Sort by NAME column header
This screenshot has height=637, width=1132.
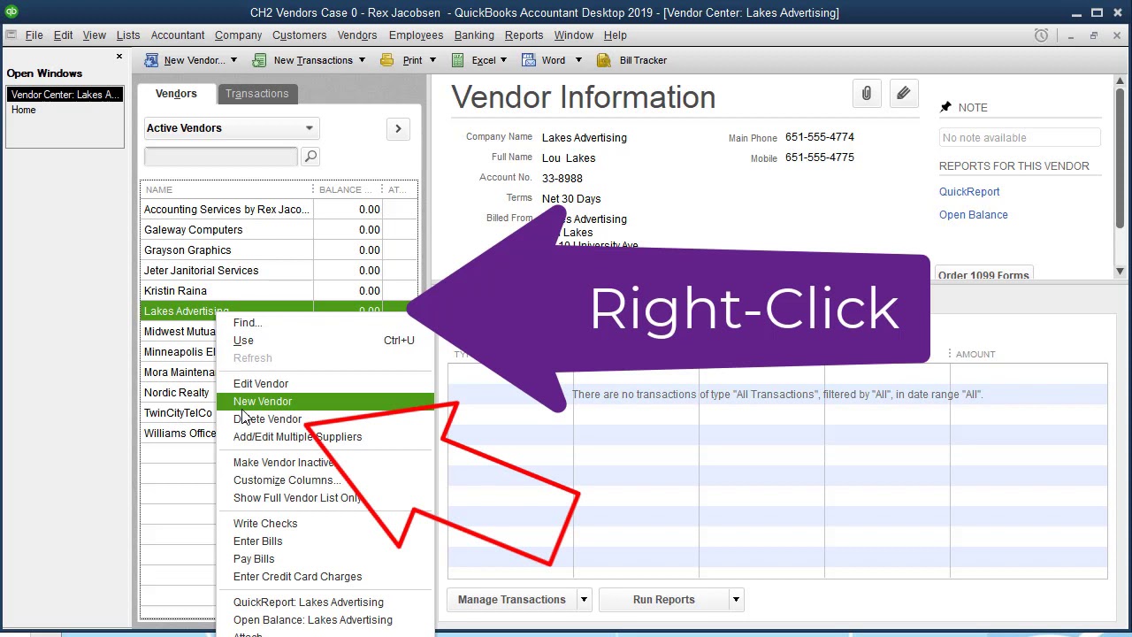coord(226,189)
